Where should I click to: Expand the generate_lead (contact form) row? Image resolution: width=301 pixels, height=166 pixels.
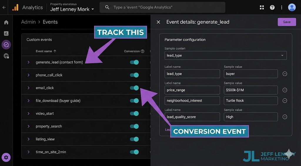(x=29, y=62)
